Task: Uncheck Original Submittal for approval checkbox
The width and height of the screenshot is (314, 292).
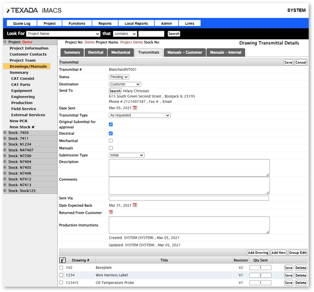Action: tap(111, 124)
